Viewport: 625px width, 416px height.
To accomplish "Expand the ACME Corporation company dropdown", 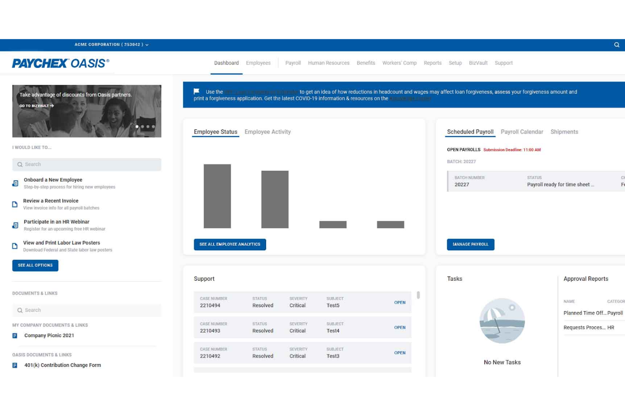I will click(x=111, y=45).
